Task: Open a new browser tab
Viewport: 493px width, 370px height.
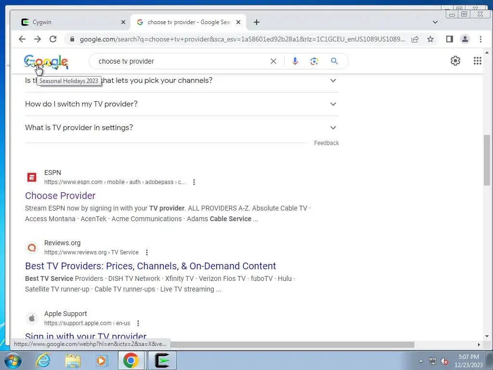Action: point(257,22)
